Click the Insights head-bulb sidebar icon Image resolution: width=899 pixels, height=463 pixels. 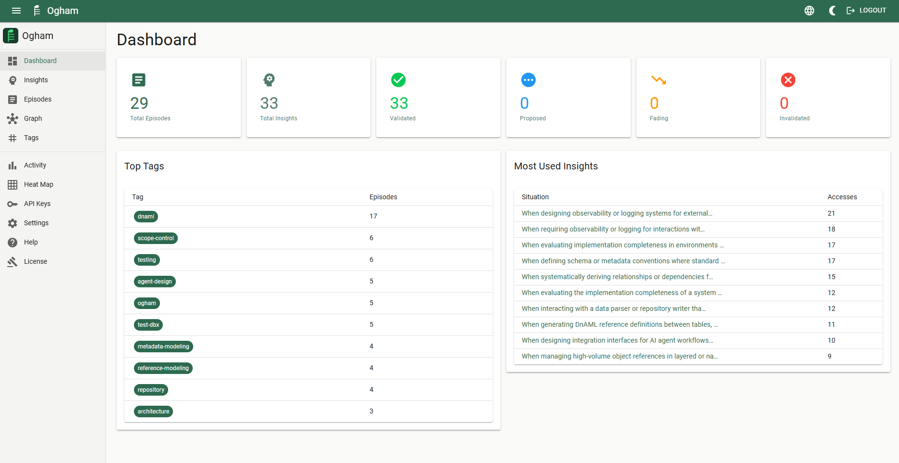click(x=13, y=80)
